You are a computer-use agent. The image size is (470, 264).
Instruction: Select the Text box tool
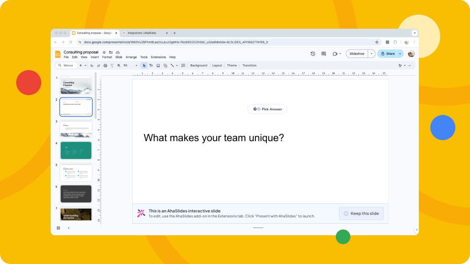pyautogui.click(x=151, y=65)
